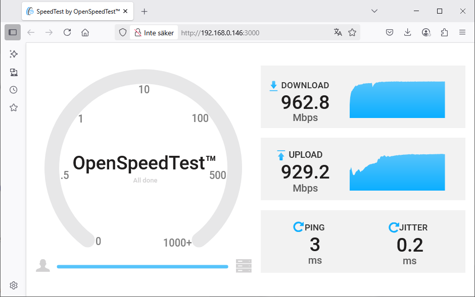Click the 962.8 download value
Image resolution: width=475 pixels, height=297 pixels.
click(305, 102)
